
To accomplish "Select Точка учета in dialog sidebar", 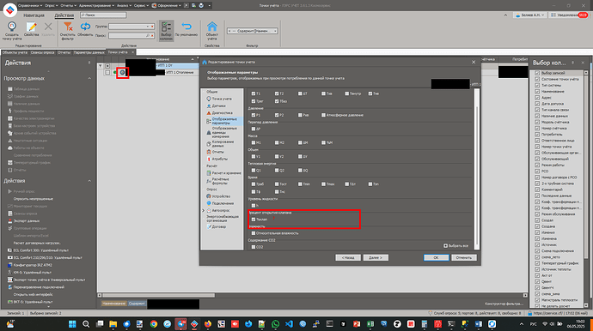I will pos(222,99).
